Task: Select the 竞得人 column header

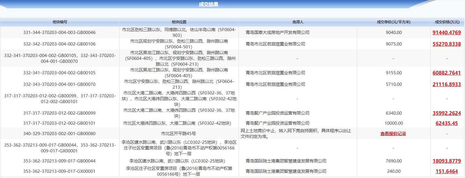Action: click(298, 22)
